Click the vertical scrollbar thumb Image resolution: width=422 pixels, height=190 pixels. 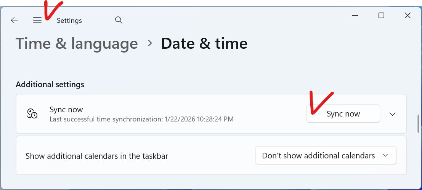[x=418, y=123]
